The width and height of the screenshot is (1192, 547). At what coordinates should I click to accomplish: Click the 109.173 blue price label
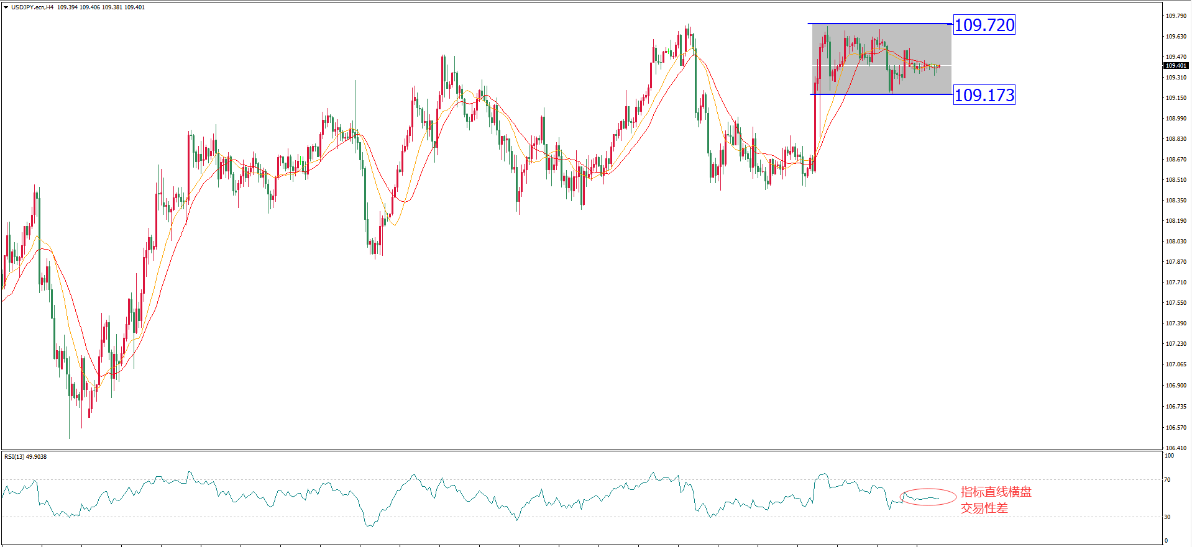[x=984, y=95]
